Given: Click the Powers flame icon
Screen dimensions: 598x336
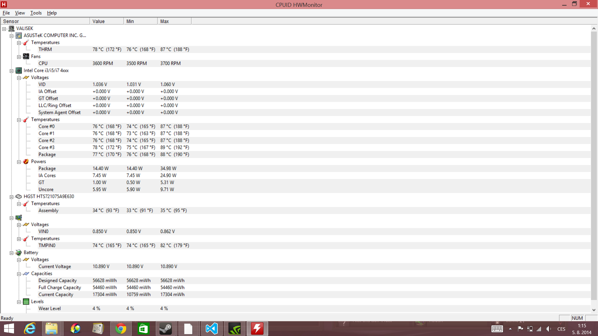Looking at the screenshot, I should click(26, 161).
